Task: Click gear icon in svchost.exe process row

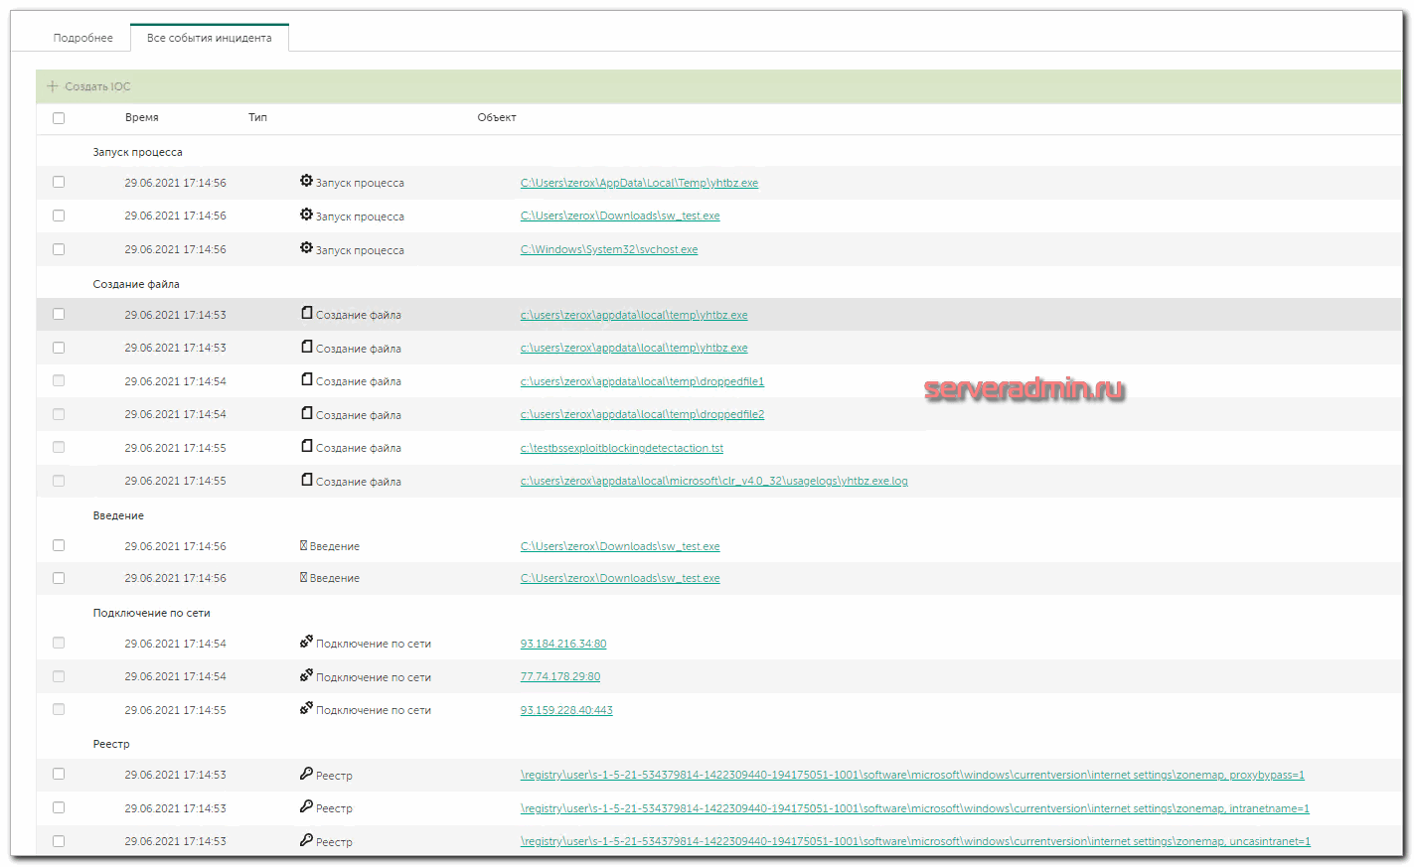Action: point(306,248)
